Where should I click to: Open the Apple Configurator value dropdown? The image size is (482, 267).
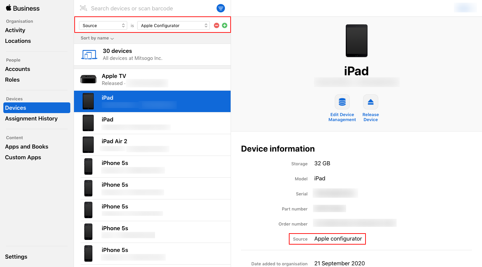pyautogui.click(x=174, y=25)
